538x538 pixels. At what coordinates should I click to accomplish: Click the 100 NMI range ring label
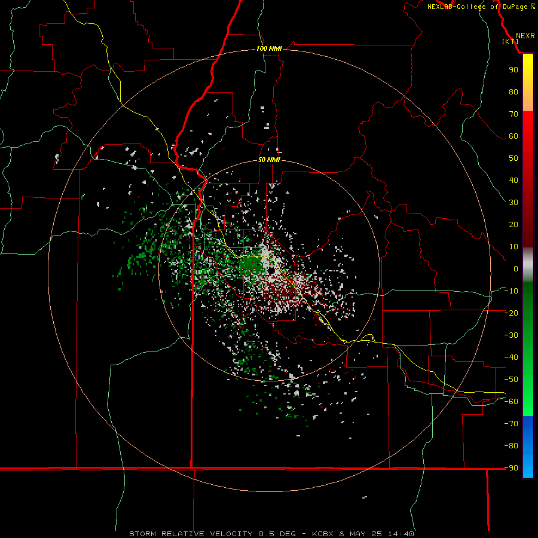(269, 49)
